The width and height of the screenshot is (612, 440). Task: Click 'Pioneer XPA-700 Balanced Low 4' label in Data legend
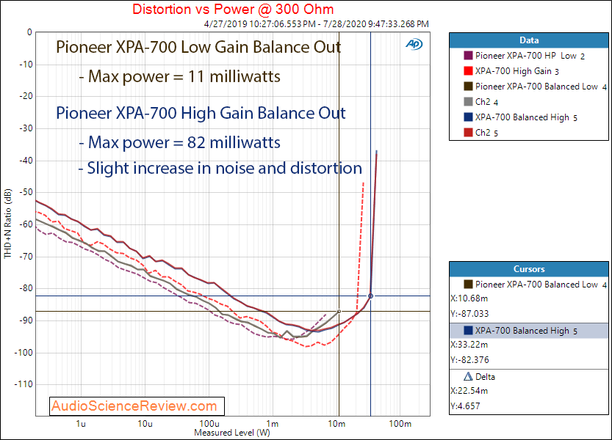point(541,87)
